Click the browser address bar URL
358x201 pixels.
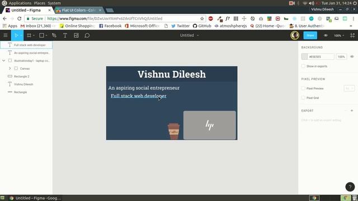(105, 18)
